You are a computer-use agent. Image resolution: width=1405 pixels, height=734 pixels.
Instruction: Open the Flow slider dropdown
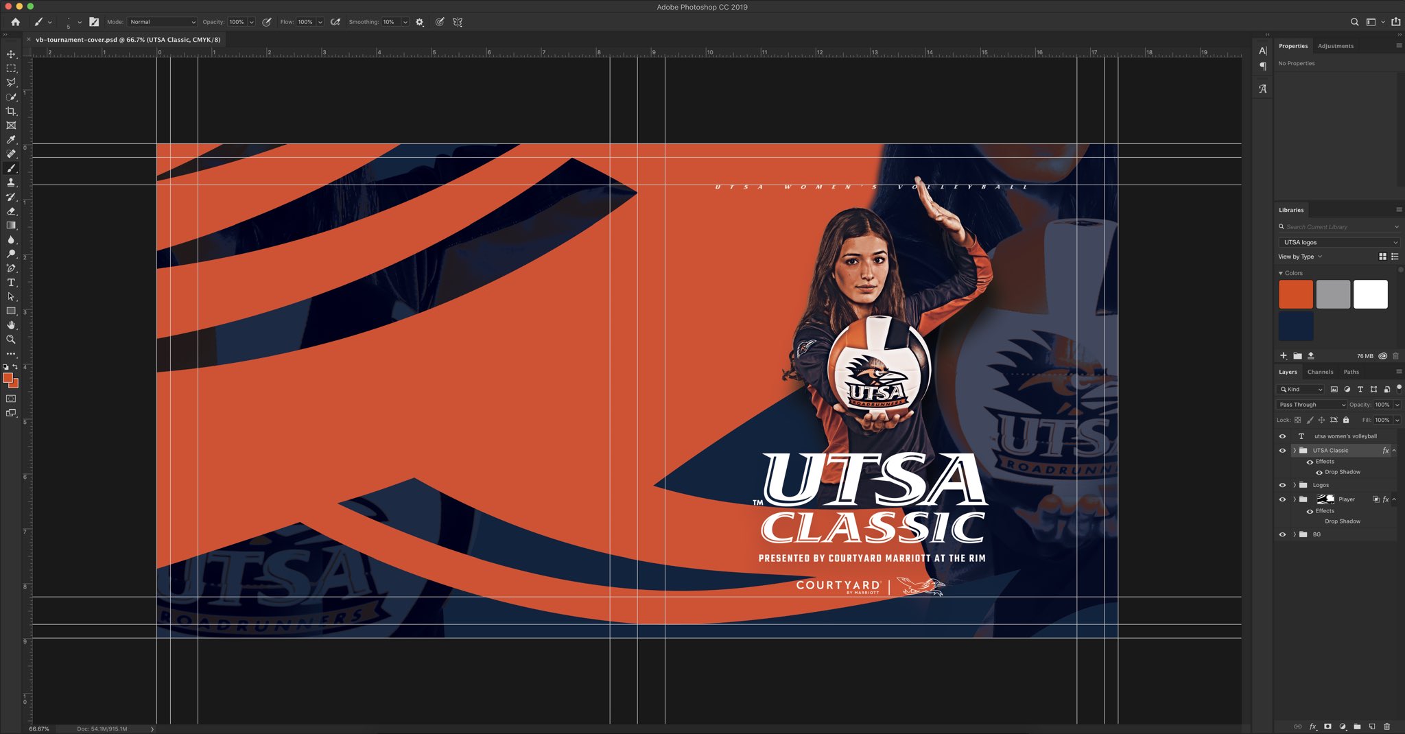(x=320, y=22)
